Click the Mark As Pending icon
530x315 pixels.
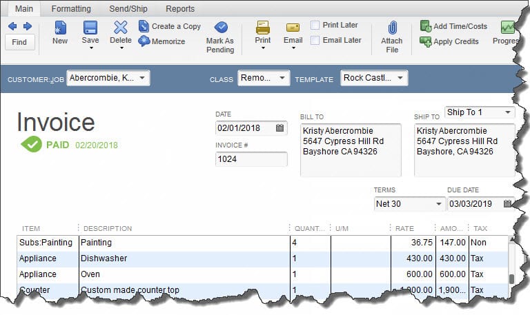221,28
